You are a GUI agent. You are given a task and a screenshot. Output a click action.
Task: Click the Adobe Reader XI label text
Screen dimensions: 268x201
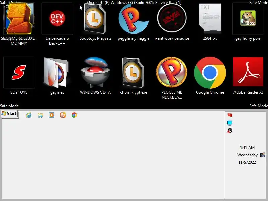(248, 92)
